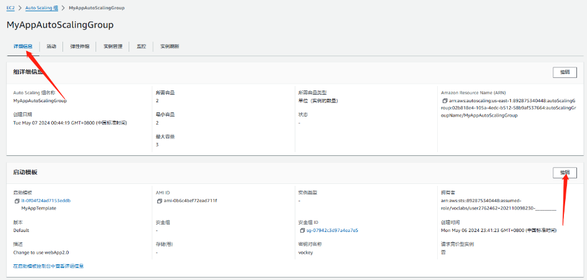Click owner ARN arn:aws:sts::892875340448
The image size is (587, 280).
point(499,205)
